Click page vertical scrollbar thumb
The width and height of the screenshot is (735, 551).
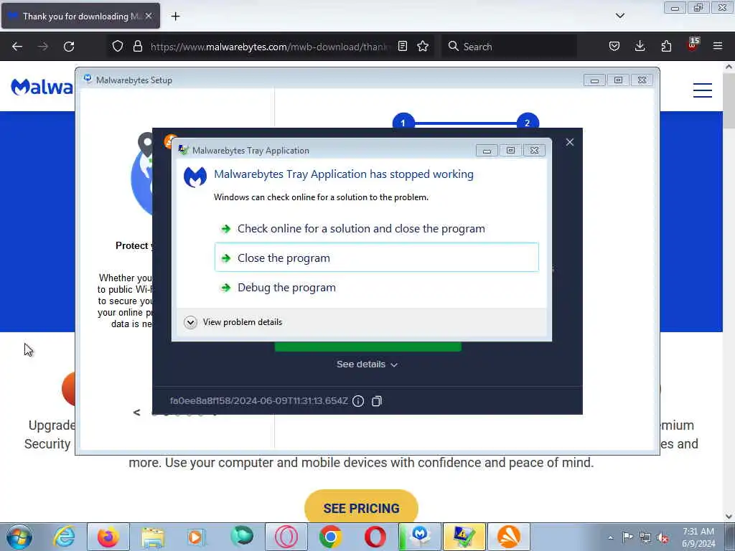729,100
